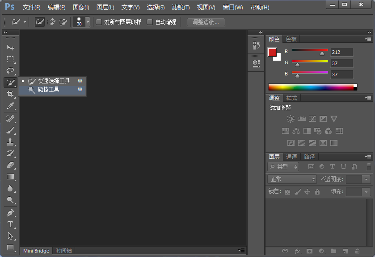Select the Brush tool
Screen dimensions: 375x257
(x=10, y=130)
